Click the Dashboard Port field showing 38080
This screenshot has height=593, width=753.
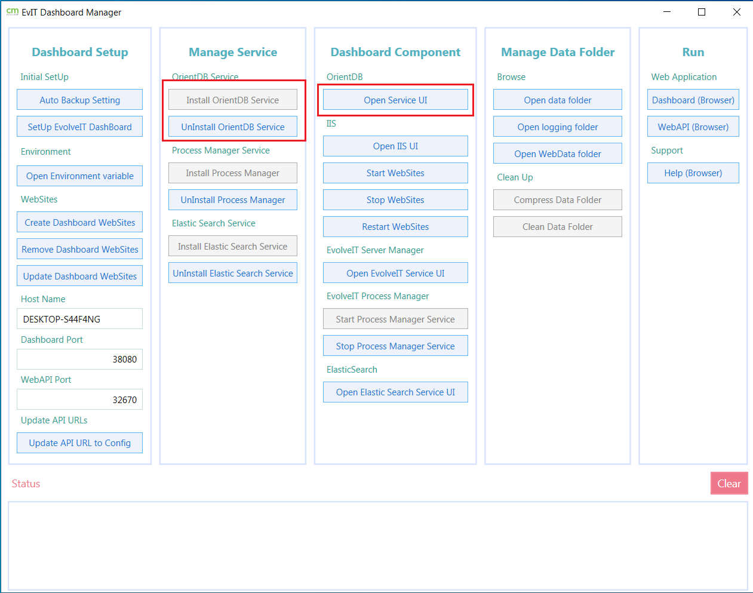click(x=79, y=359)
